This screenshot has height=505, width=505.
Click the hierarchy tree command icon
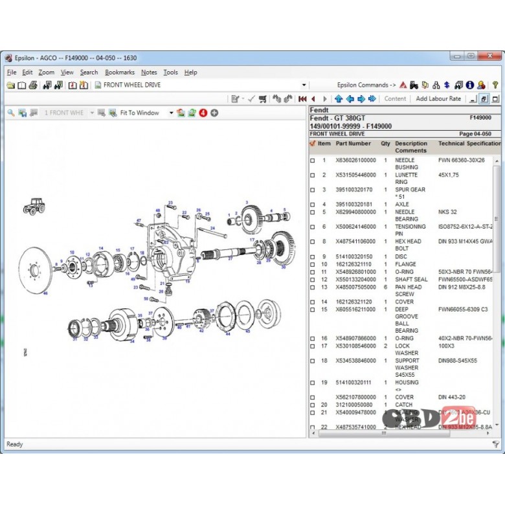pos(436,85)
